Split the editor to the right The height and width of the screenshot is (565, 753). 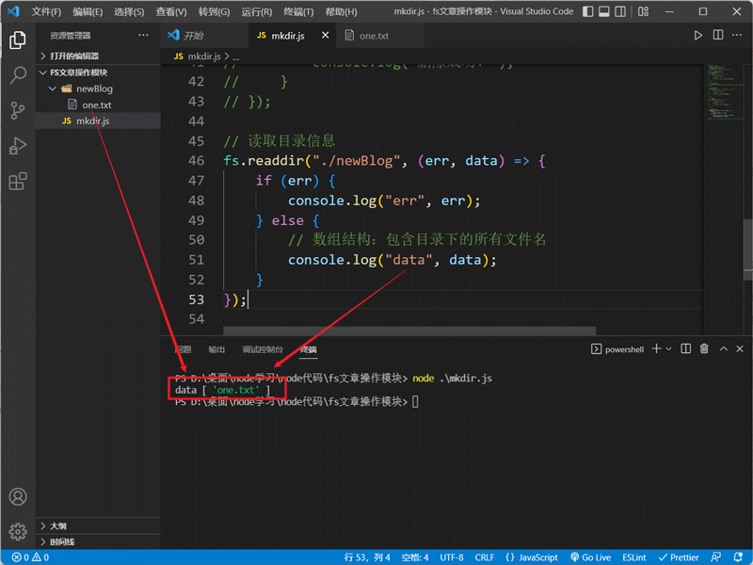pos(718,35)
